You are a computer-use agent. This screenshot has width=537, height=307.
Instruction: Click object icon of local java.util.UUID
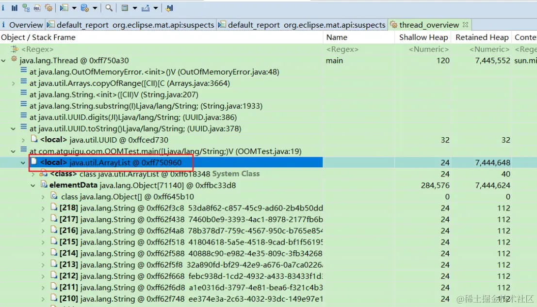[34, 139]
